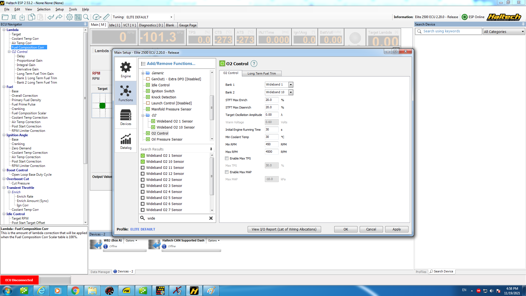The width and height of the screenshot is (526, 296).
Task: Click the search device keywords field
Action: pyautogui.click(x=449, y=32)
